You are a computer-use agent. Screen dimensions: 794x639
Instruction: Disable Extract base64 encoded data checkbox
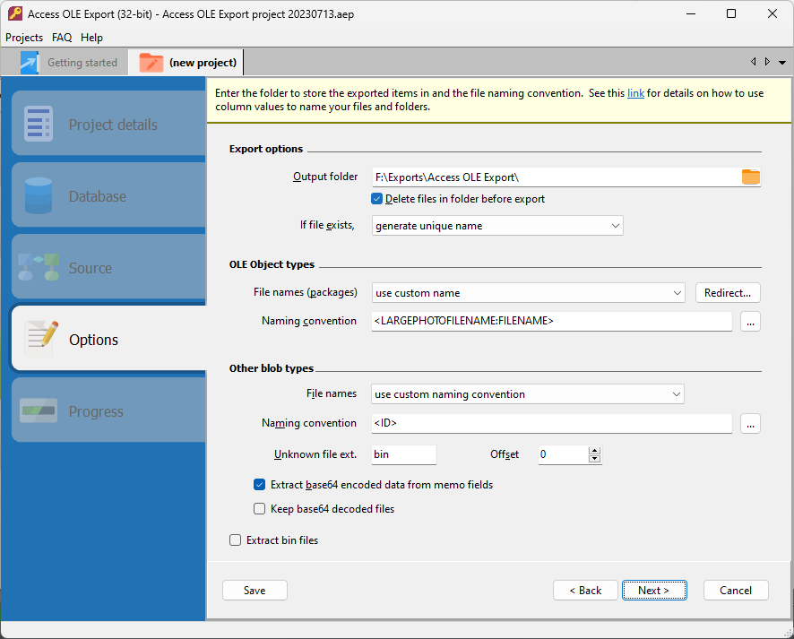(x=259, y=485)
